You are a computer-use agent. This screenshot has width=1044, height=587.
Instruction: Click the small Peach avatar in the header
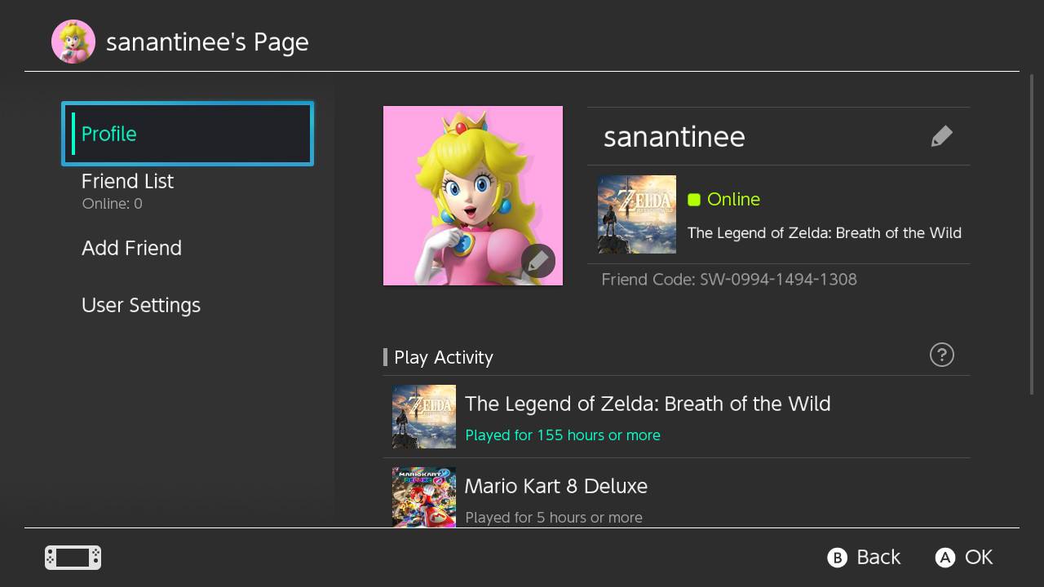[73, 42]
